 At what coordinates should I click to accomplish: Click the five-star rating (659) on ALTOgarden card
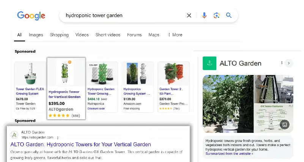[x=64, y=115]
